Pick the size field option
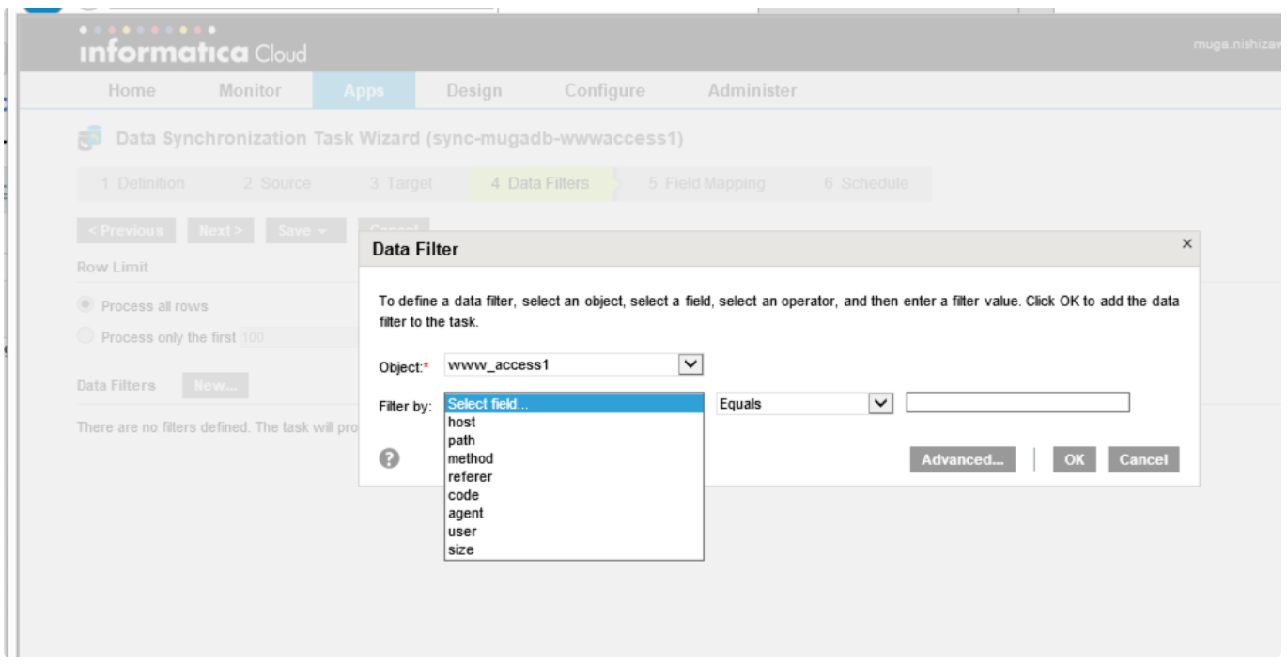 pyautogui.click(x=460, y=549)
